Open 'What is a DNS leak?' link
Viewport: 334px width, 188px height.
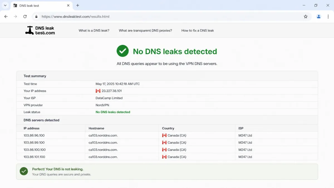94,31
